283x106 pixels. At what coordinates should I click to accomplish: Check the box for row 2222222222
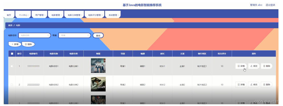coord(12,85)
